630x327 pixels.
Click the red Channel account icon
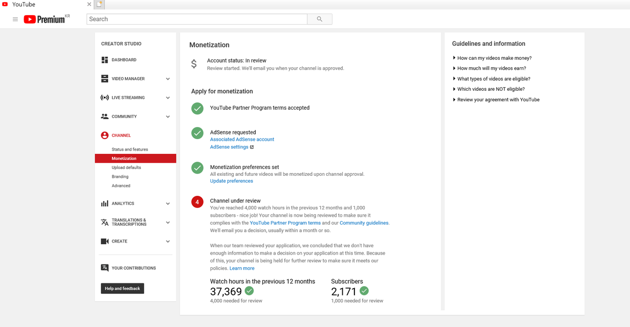104,135
